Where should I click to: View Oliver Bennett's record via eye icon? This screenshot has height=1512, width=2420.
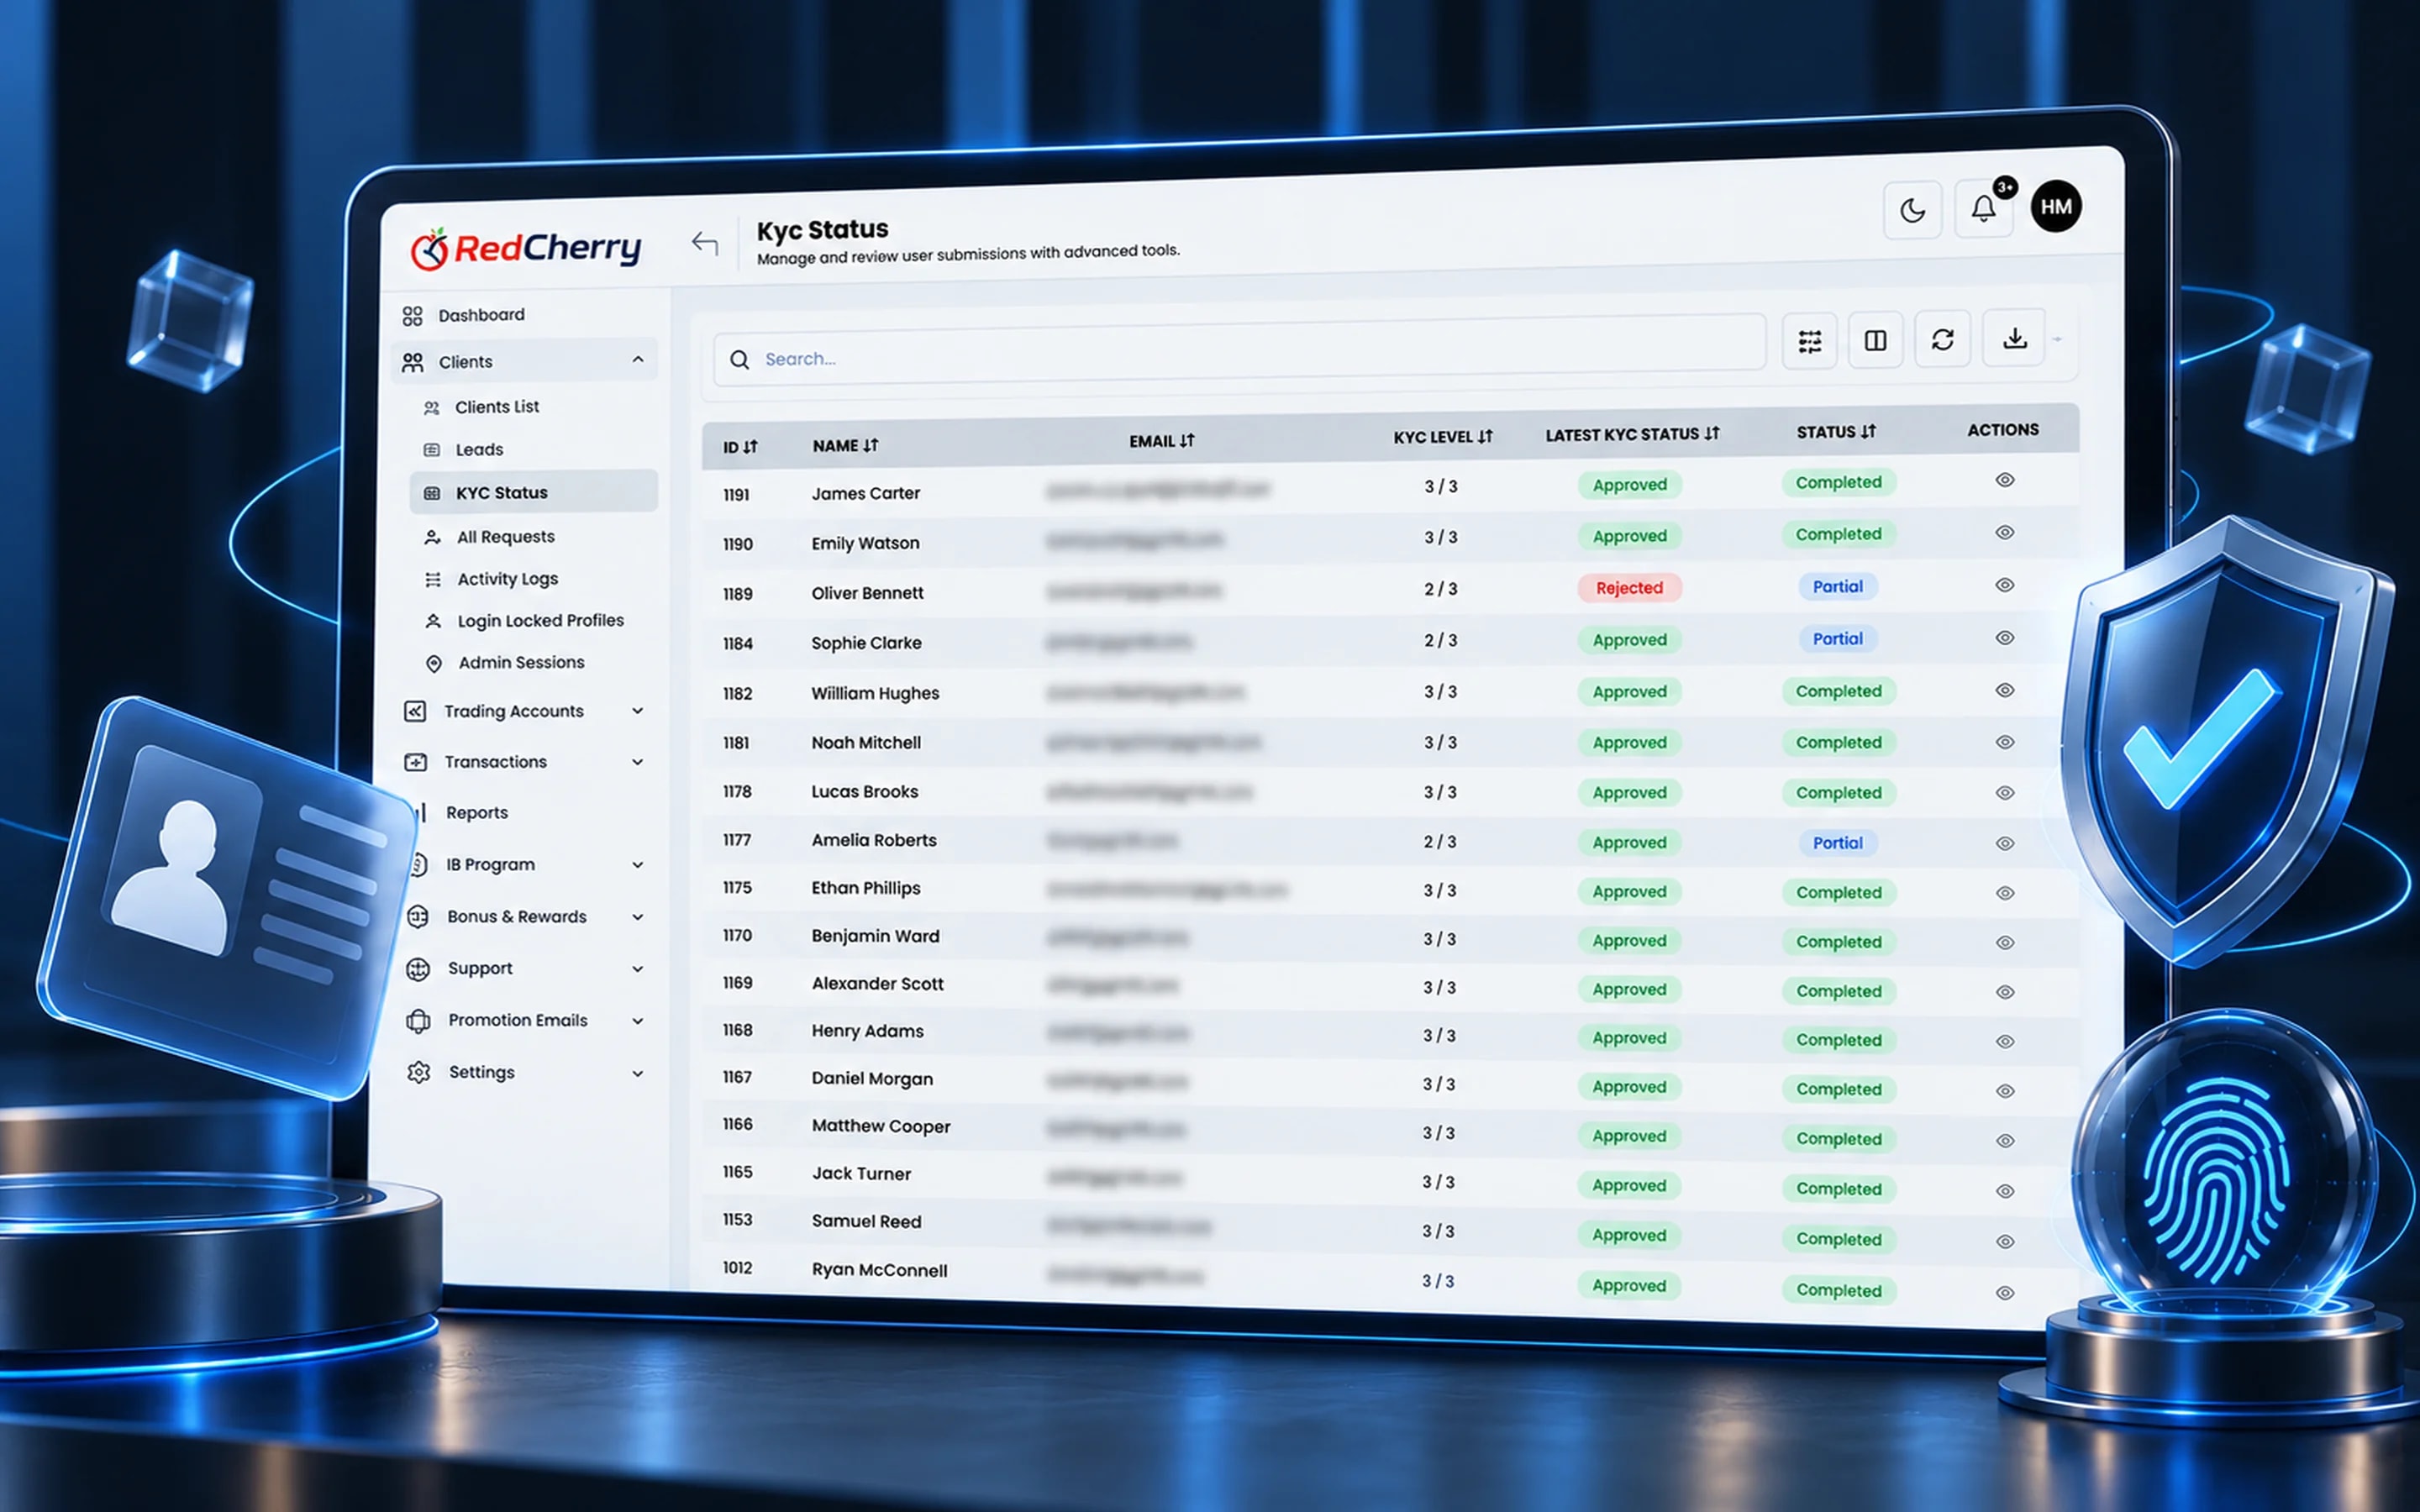2005,585
